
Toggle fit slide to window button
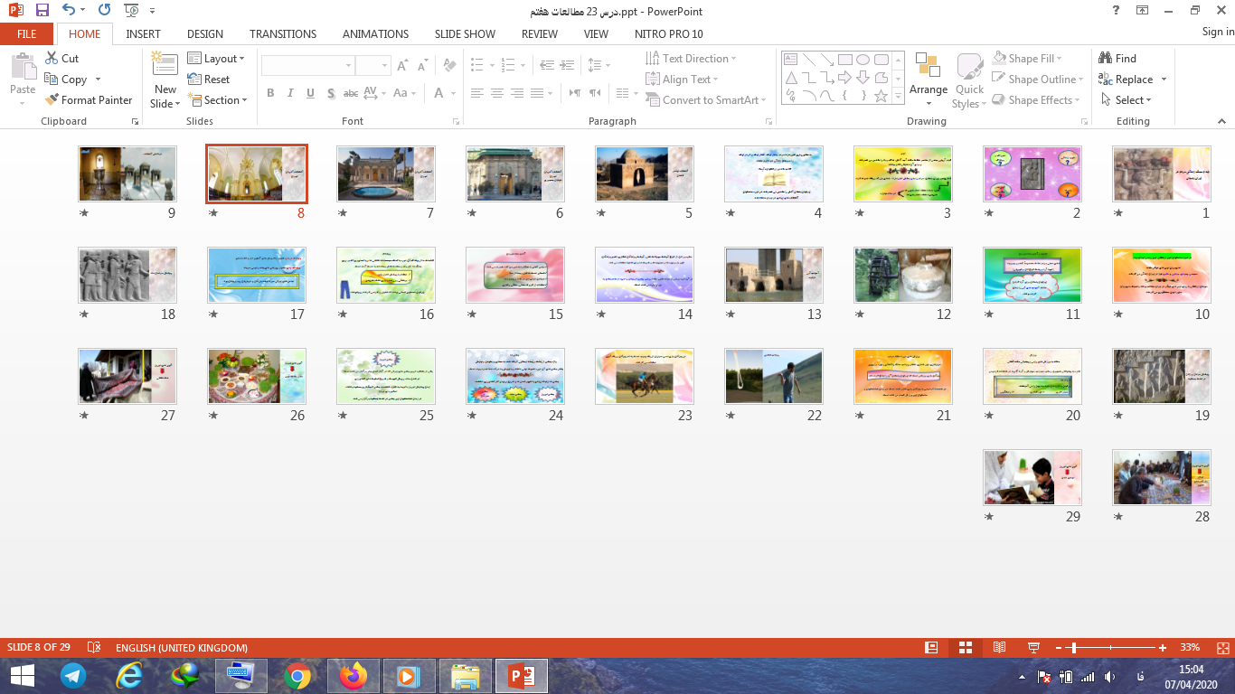(x=1220, y=648)
